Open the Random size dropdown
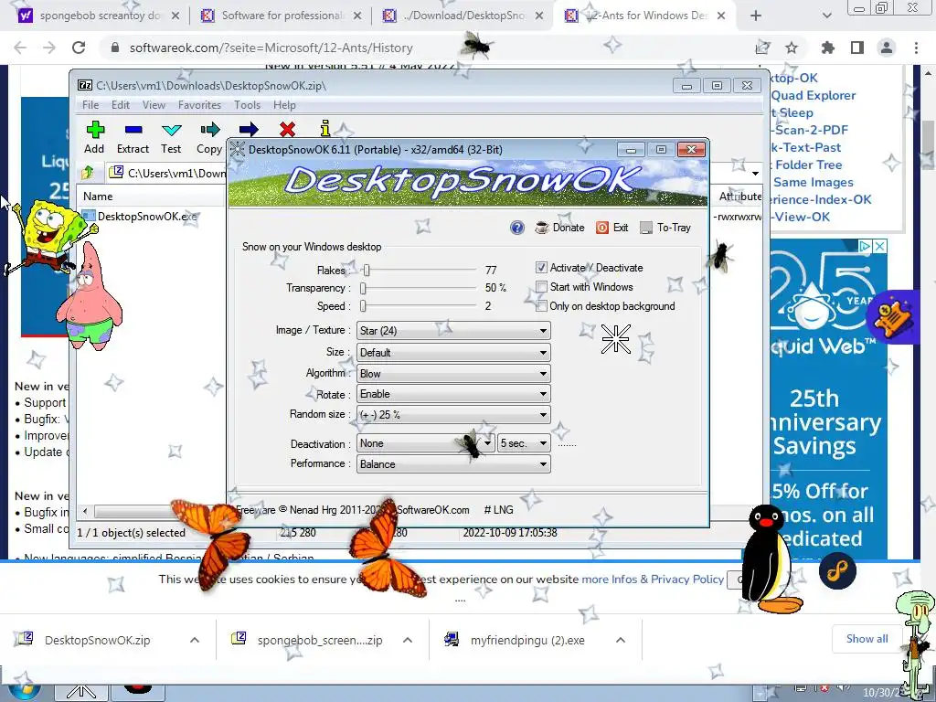This screenshot has width=936, height=702. coord(453,414)
